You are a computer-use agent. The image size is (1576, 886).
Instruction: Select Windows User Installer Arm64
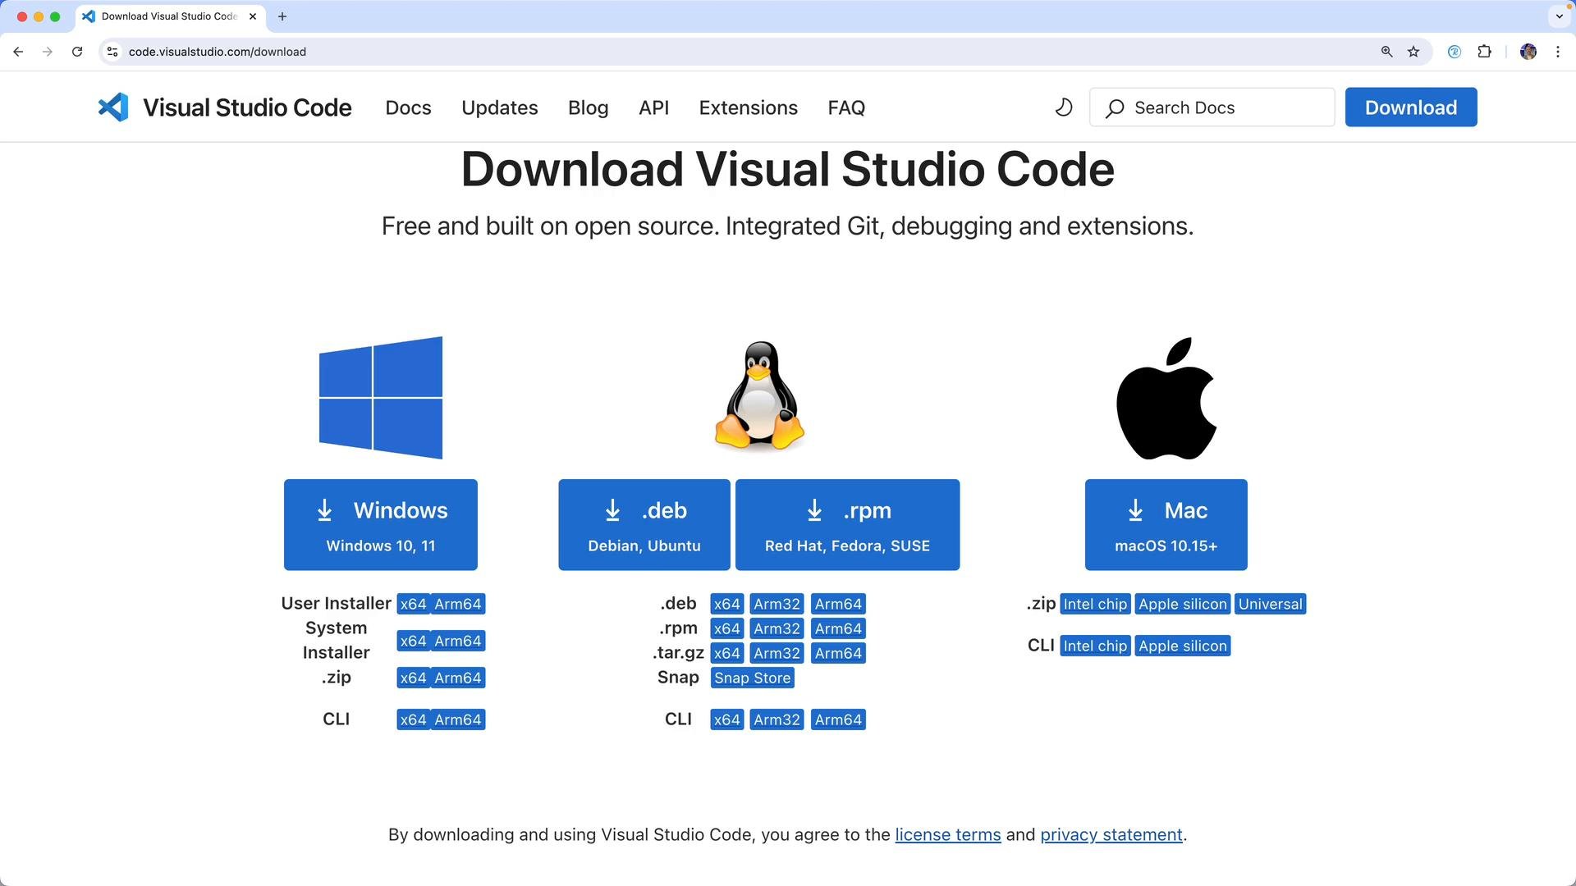(x=458, y=604)
